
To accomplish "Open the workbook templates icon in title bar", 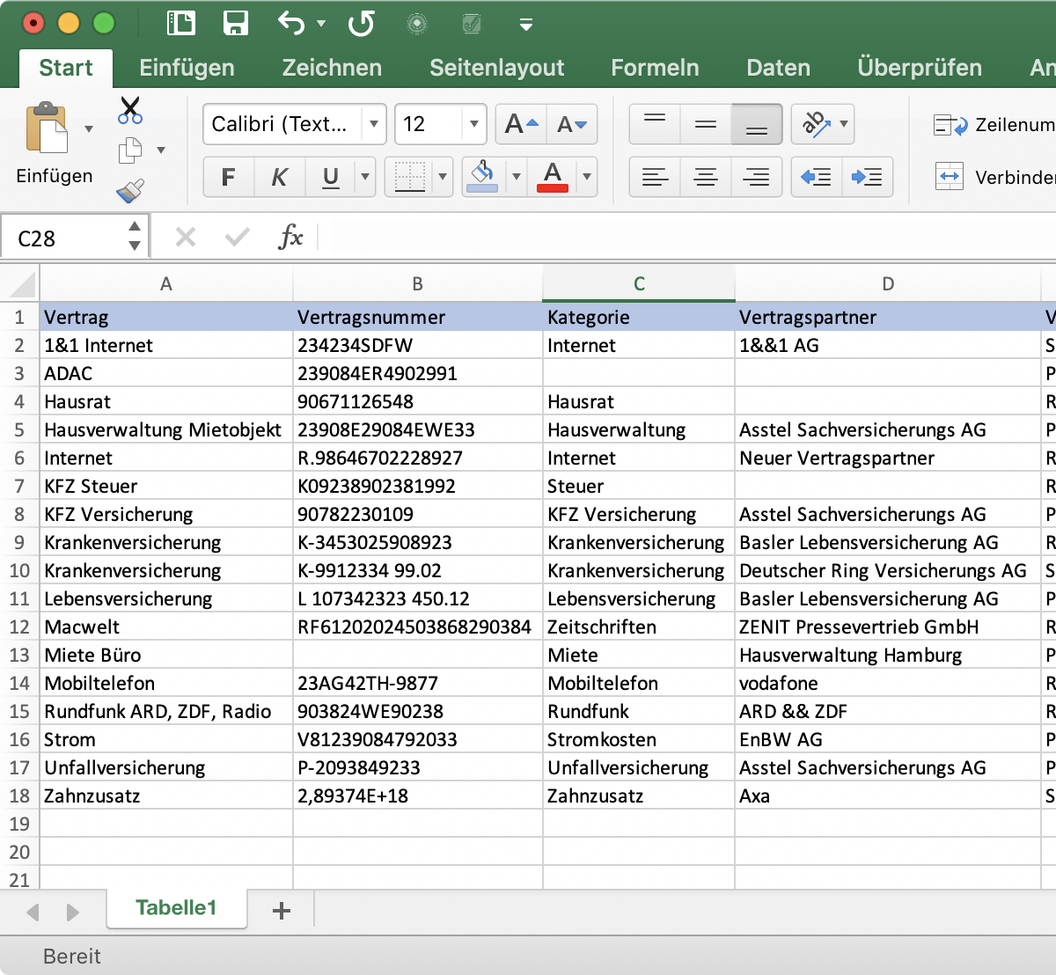I will [181, 23].
